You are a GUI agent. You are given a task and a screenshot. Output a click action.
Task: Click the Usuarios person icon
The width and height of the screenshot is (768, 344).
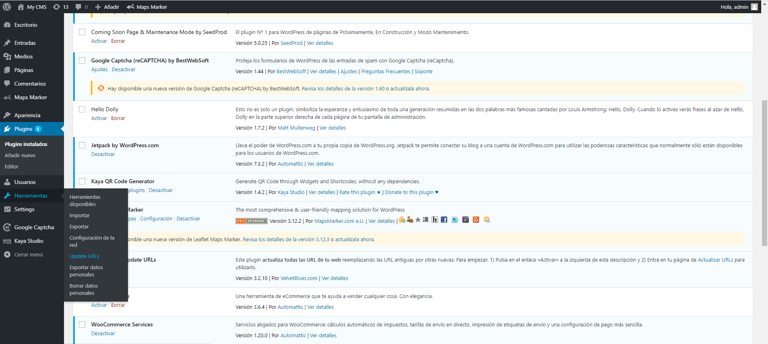[x=7, y=182]
